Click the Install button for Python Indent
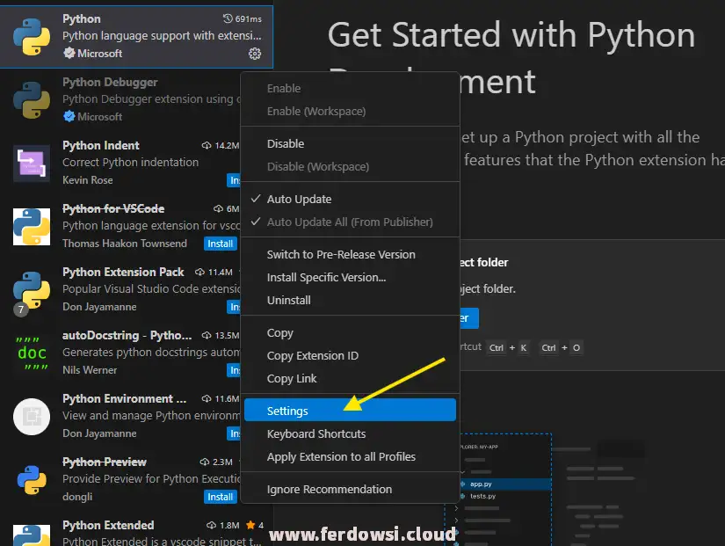The height and width of the screenshot is (546, 725). (234, 180)
